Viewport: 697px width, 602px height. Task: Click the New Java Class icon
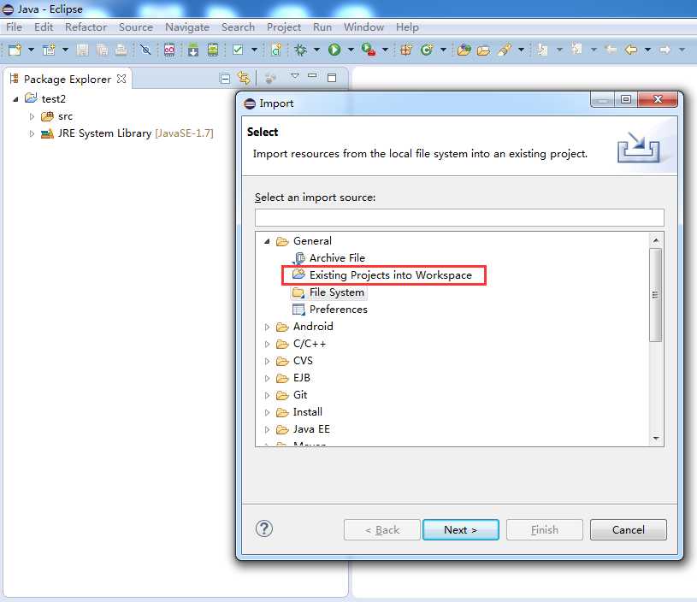coord(427,50)
